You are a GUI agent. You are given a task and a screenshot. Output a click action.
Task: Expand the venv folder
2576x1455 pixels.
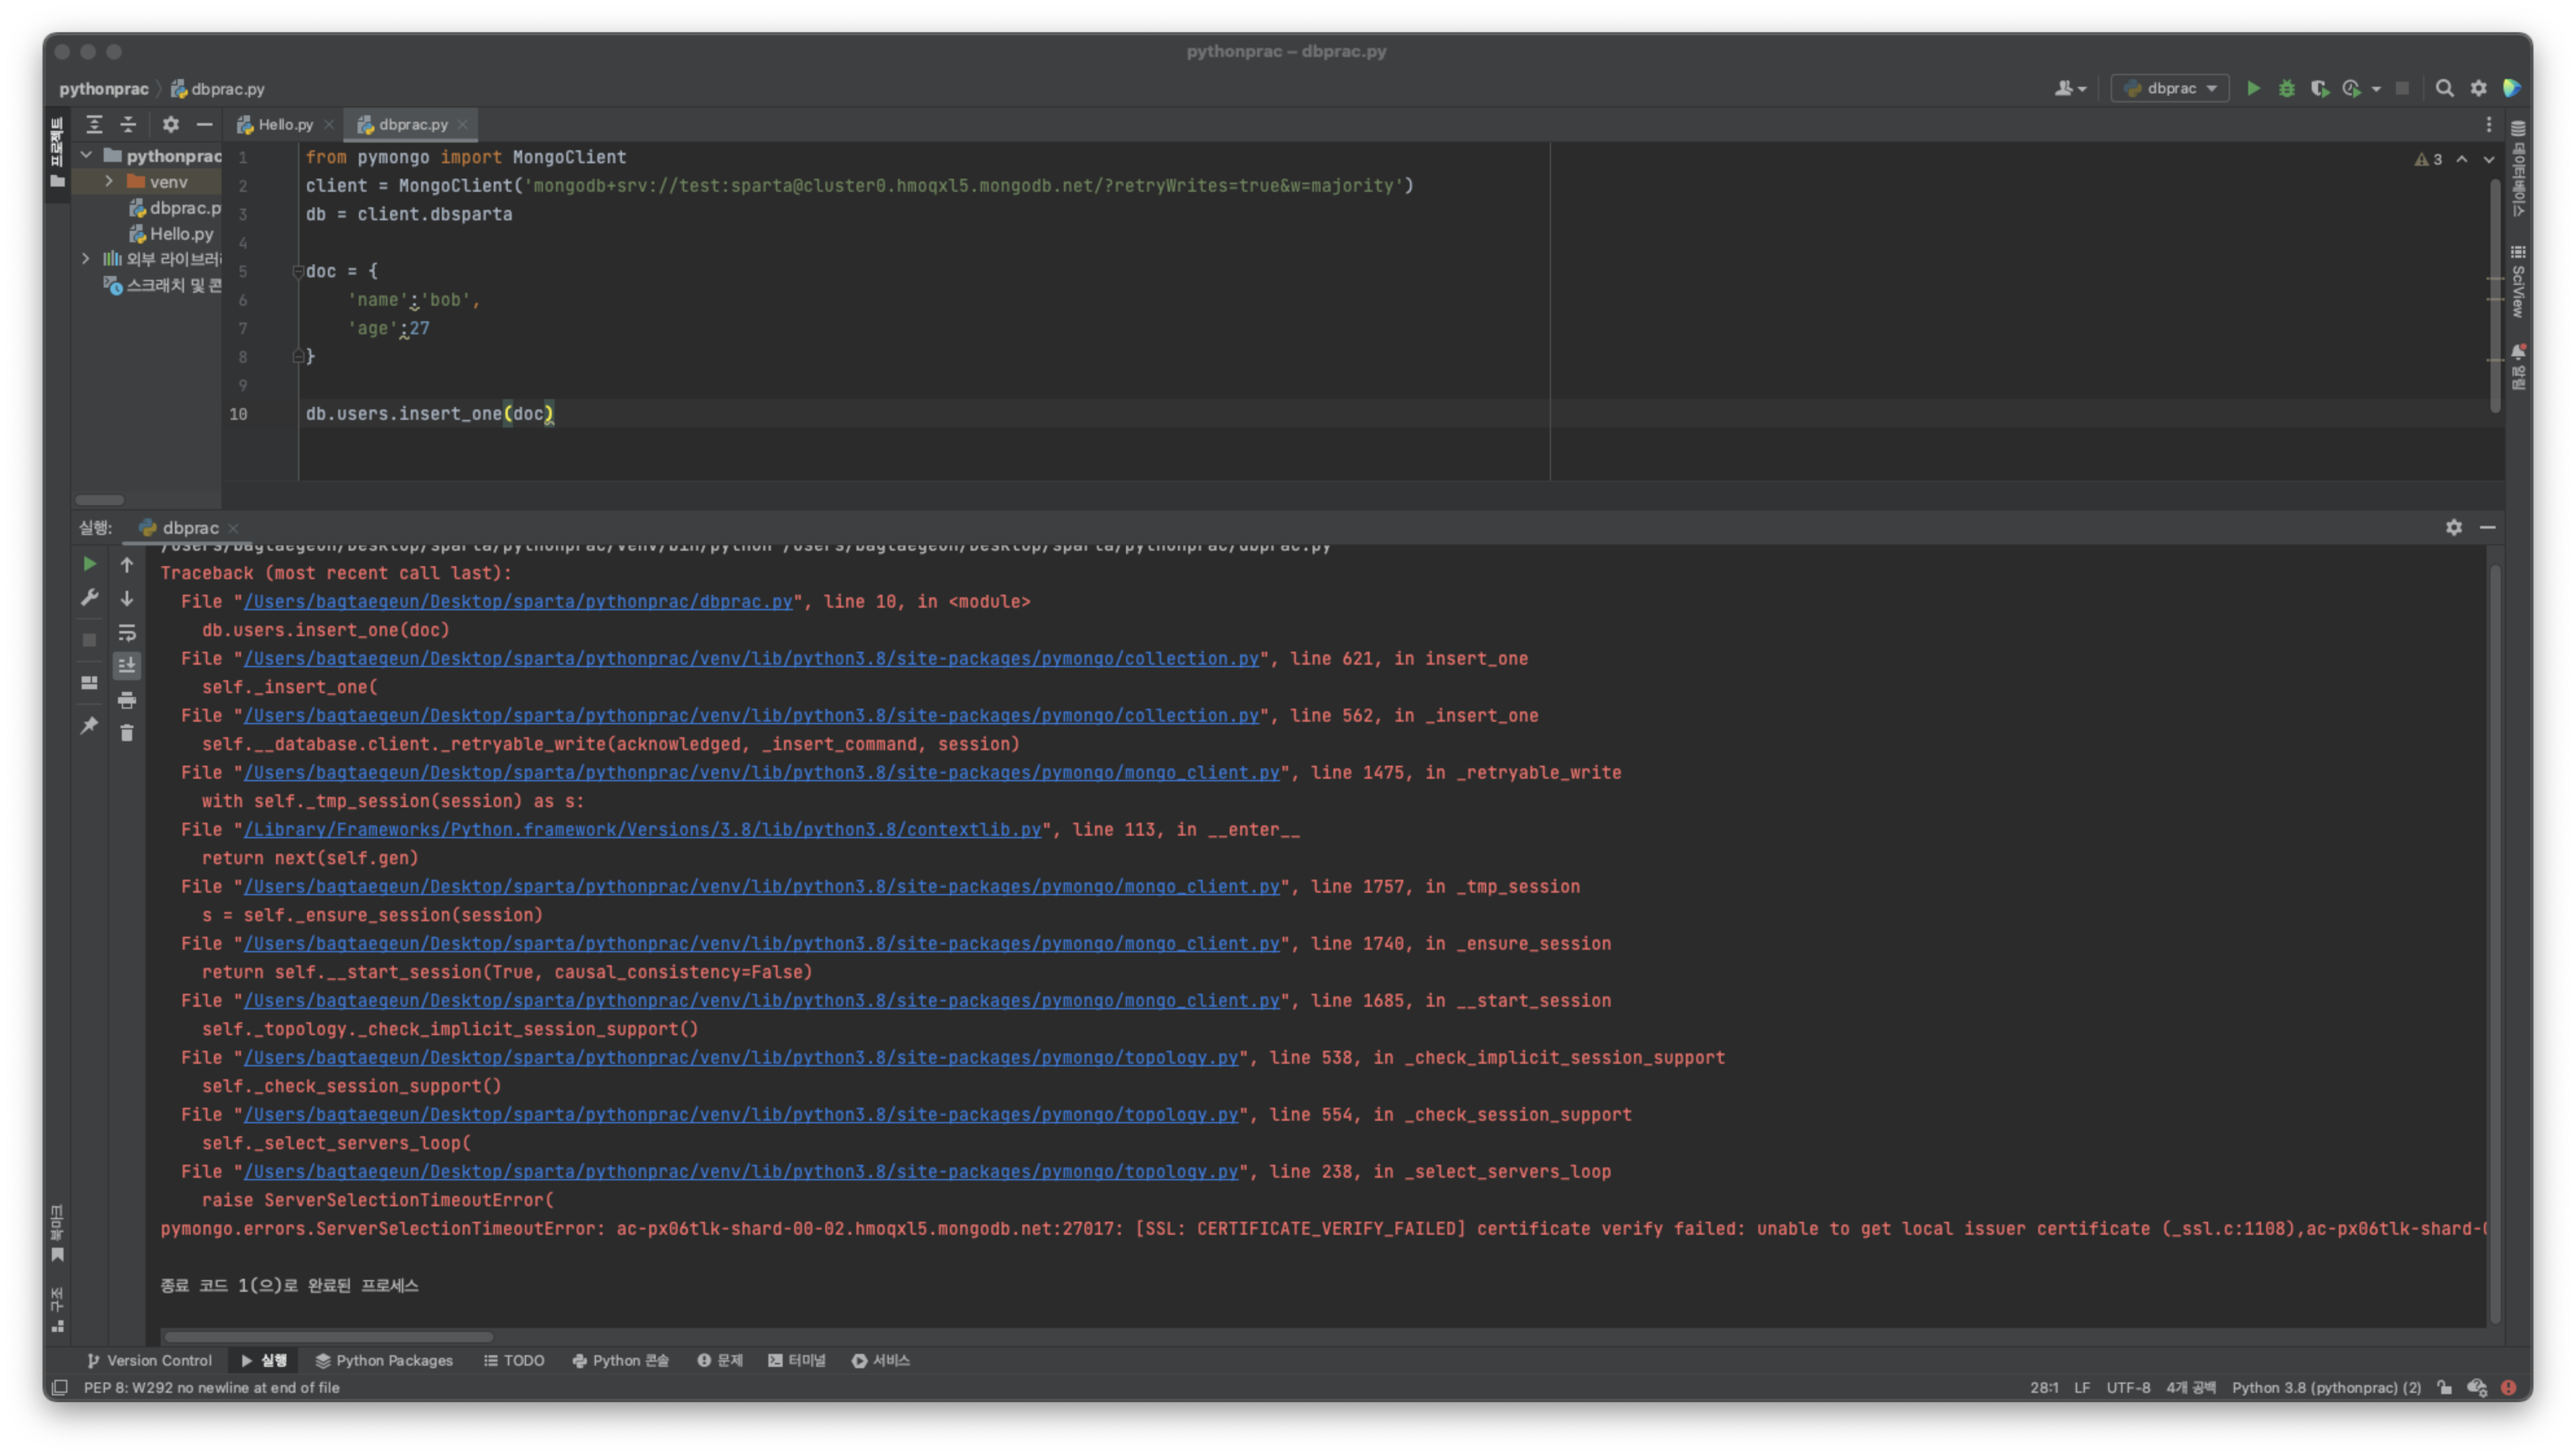point(109,181)
